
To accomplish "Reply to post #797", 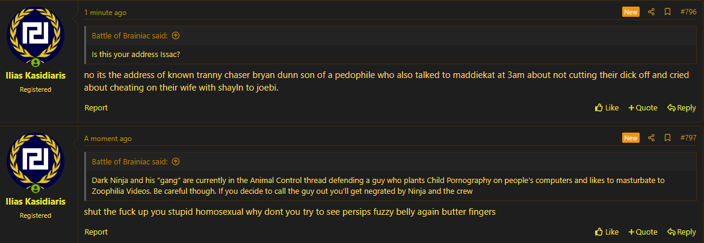I will [x=681, y=232].
